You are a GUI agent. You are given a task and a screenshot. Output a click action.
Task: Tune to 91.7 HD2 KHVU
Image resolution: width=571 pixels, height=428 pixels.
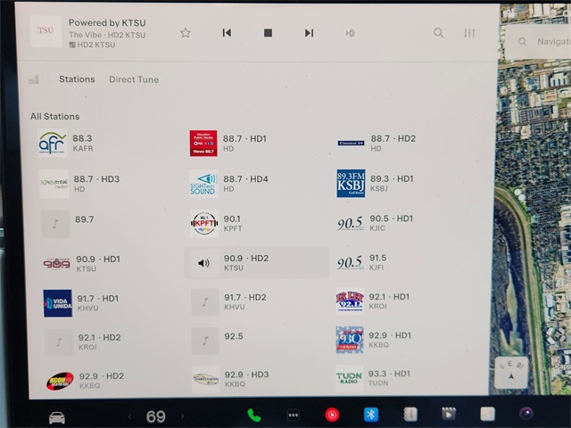coord(258,301)
